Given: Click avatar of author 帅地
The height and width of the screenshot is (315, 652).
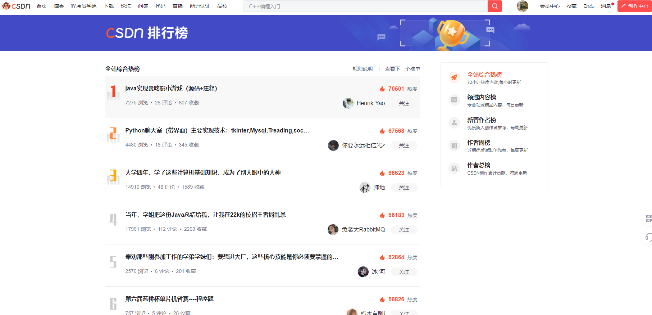Looking at the screenshot, I should tap(365, 188).
